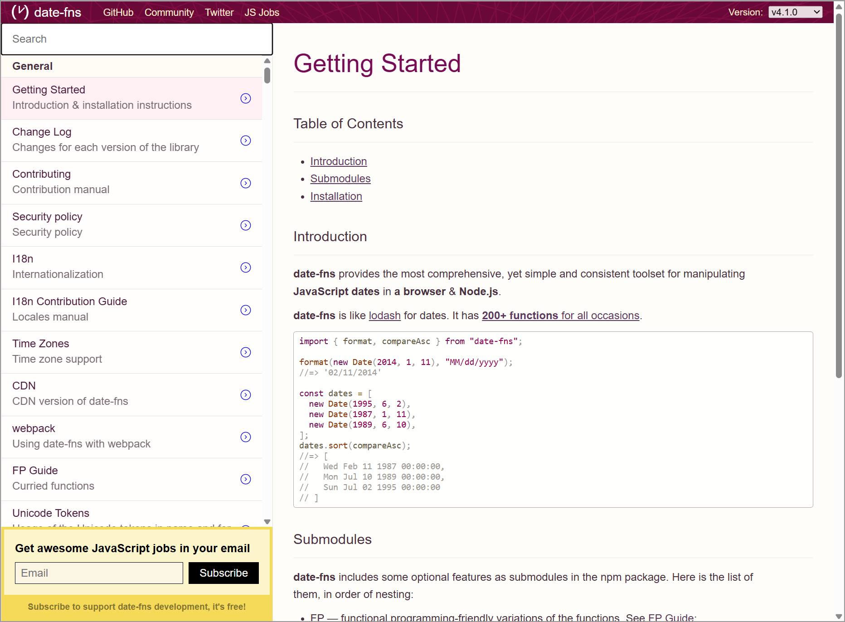
Task: Click 'Get awesome JavaScript jobs' heading
Action: 132,549
